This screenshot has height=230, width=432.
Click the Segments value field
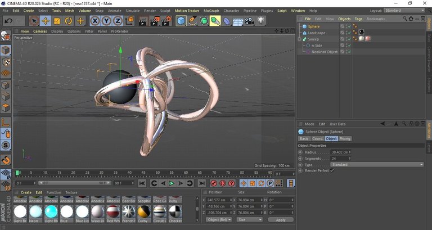coord(339,159)
